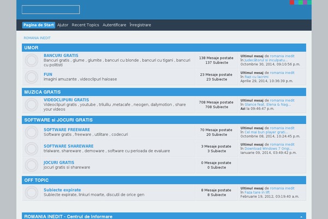Click the board icon beside VIDEOCLIPURI GRATIS
This screenshot has width=328, height=219.
click(32, 105)
